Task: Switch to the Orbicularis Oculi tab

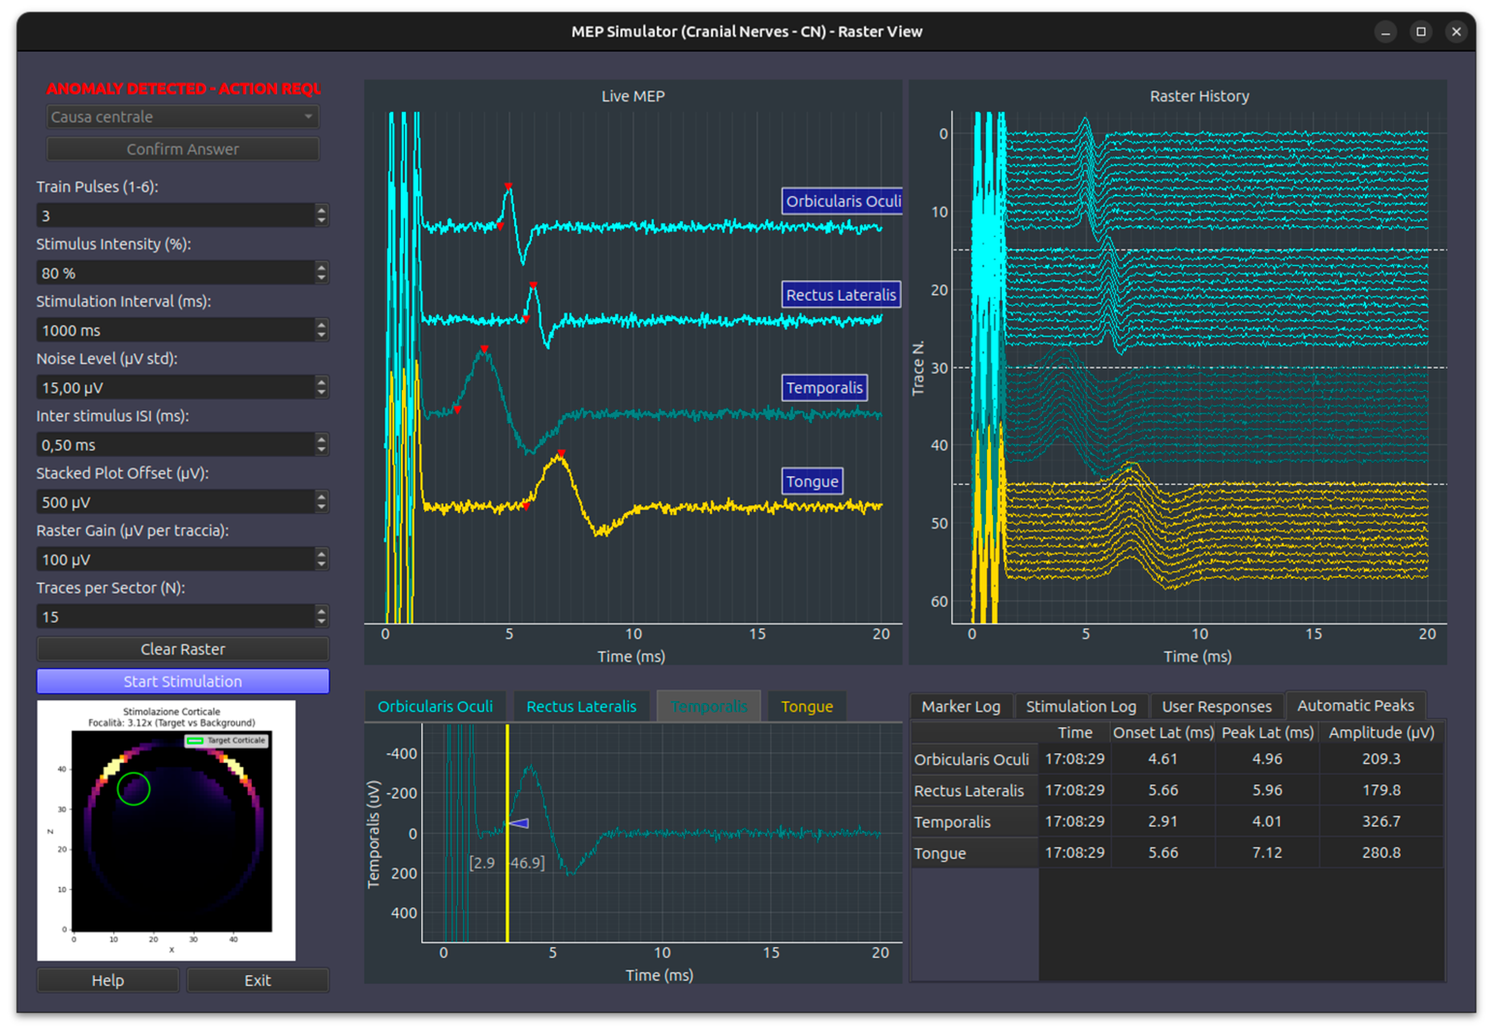Action: pos(435,706)
